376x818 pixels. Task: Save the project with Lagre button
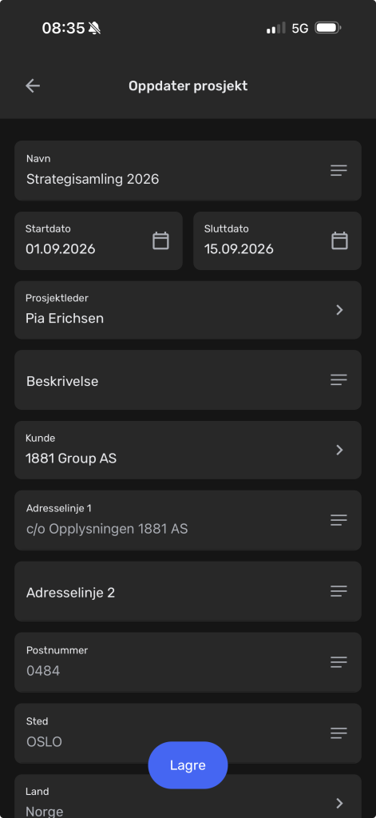pos(188,765)
